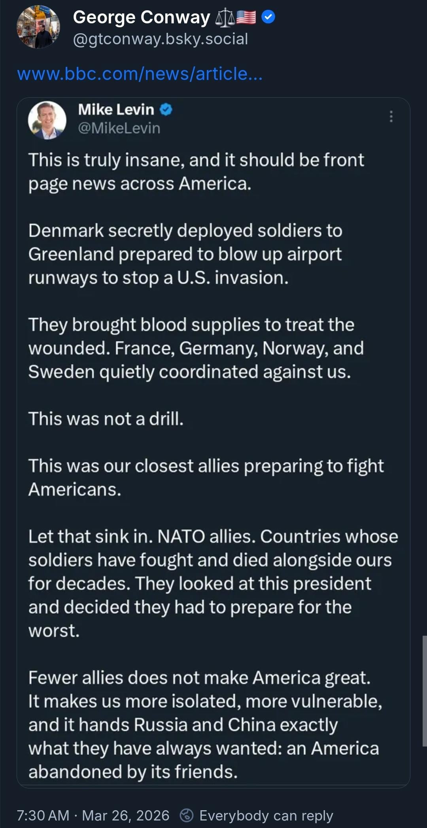The image size is (427, 828).
Task: Click George Conway's blue verified badge
Action: 268,17
